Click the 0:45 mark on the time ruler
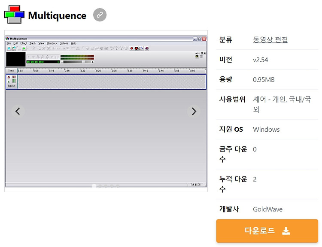This screenshot has width=322, height=247. [161, 71]
